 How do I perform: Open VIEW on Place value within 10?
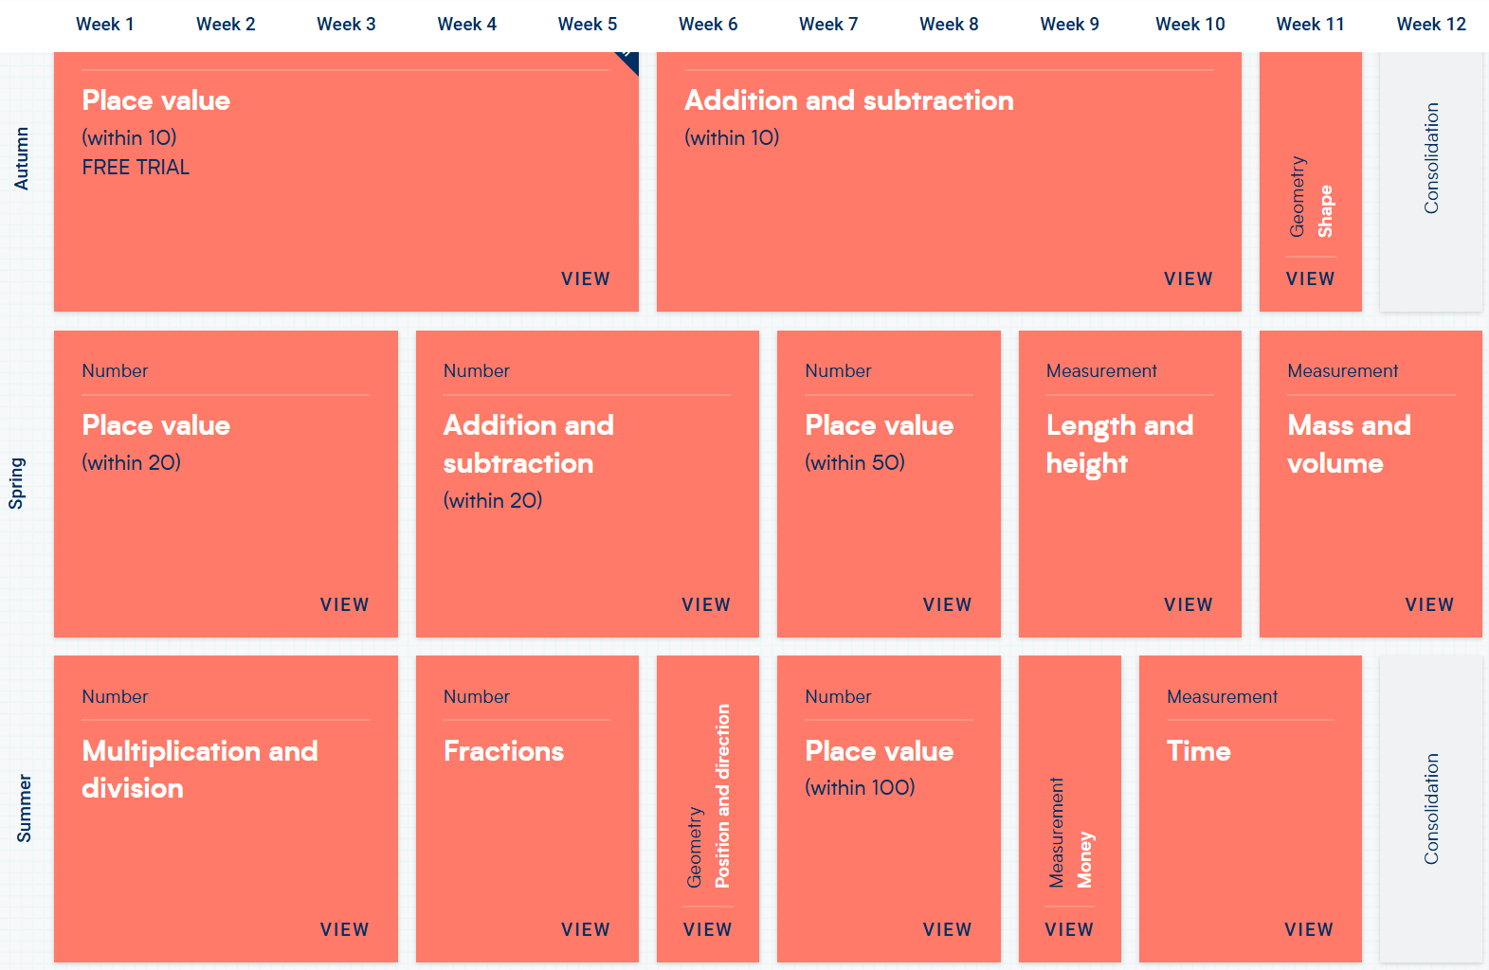pyautogui.click(x=585, y=279)
